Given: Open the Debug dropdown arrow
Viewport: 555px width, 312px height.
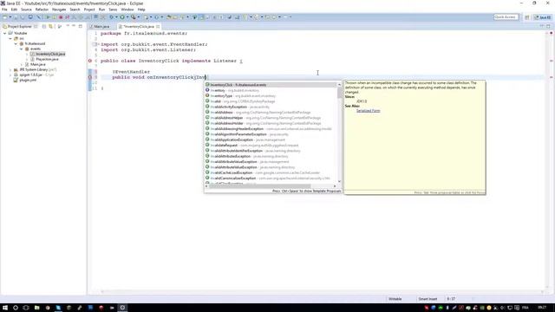Looking at the screenshot, I should coord(116,17).
